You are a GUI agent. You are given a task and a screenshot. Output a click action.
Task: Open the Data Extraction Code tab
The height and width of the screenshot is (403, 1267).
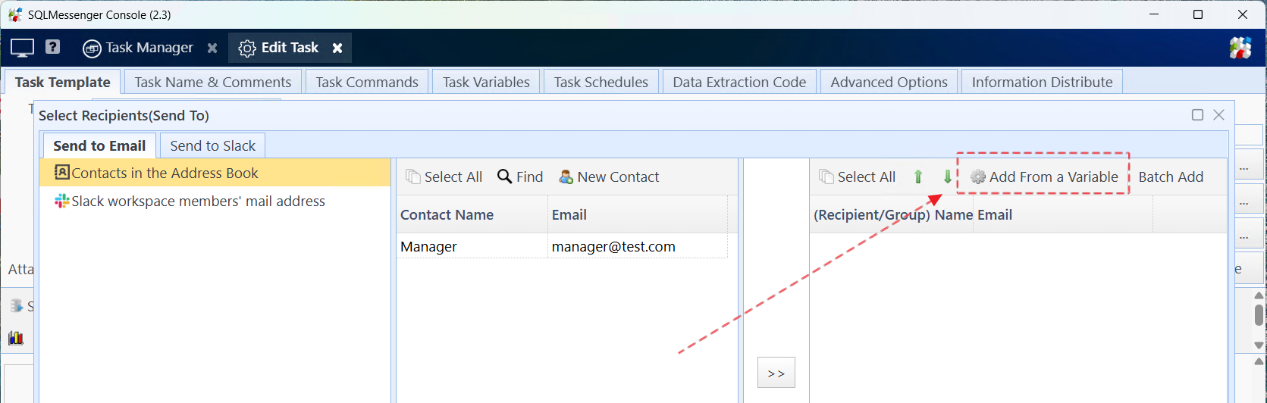pyautogui.click(x=739, y=82)
